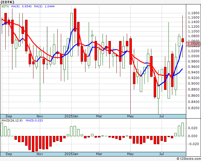Select the last red candlestick on the chart
The image size is (201, 161).
point(183,40)
